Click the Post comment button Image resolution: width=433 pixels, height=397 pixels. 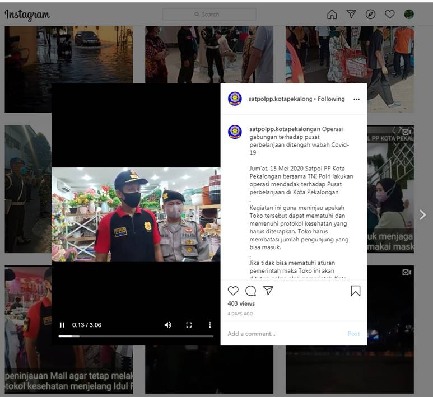coord(354,334)
